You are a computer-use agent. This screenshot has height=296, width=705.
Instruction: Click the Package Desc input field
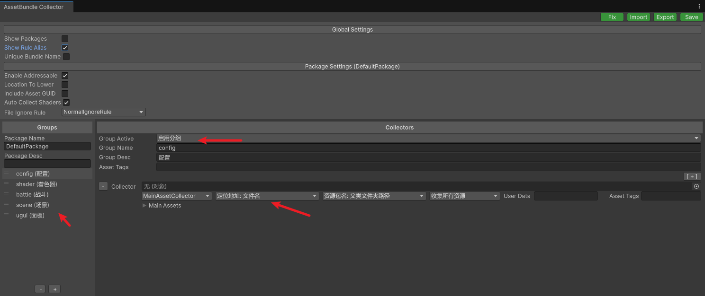pyautogui.click(x=47, y=164)
